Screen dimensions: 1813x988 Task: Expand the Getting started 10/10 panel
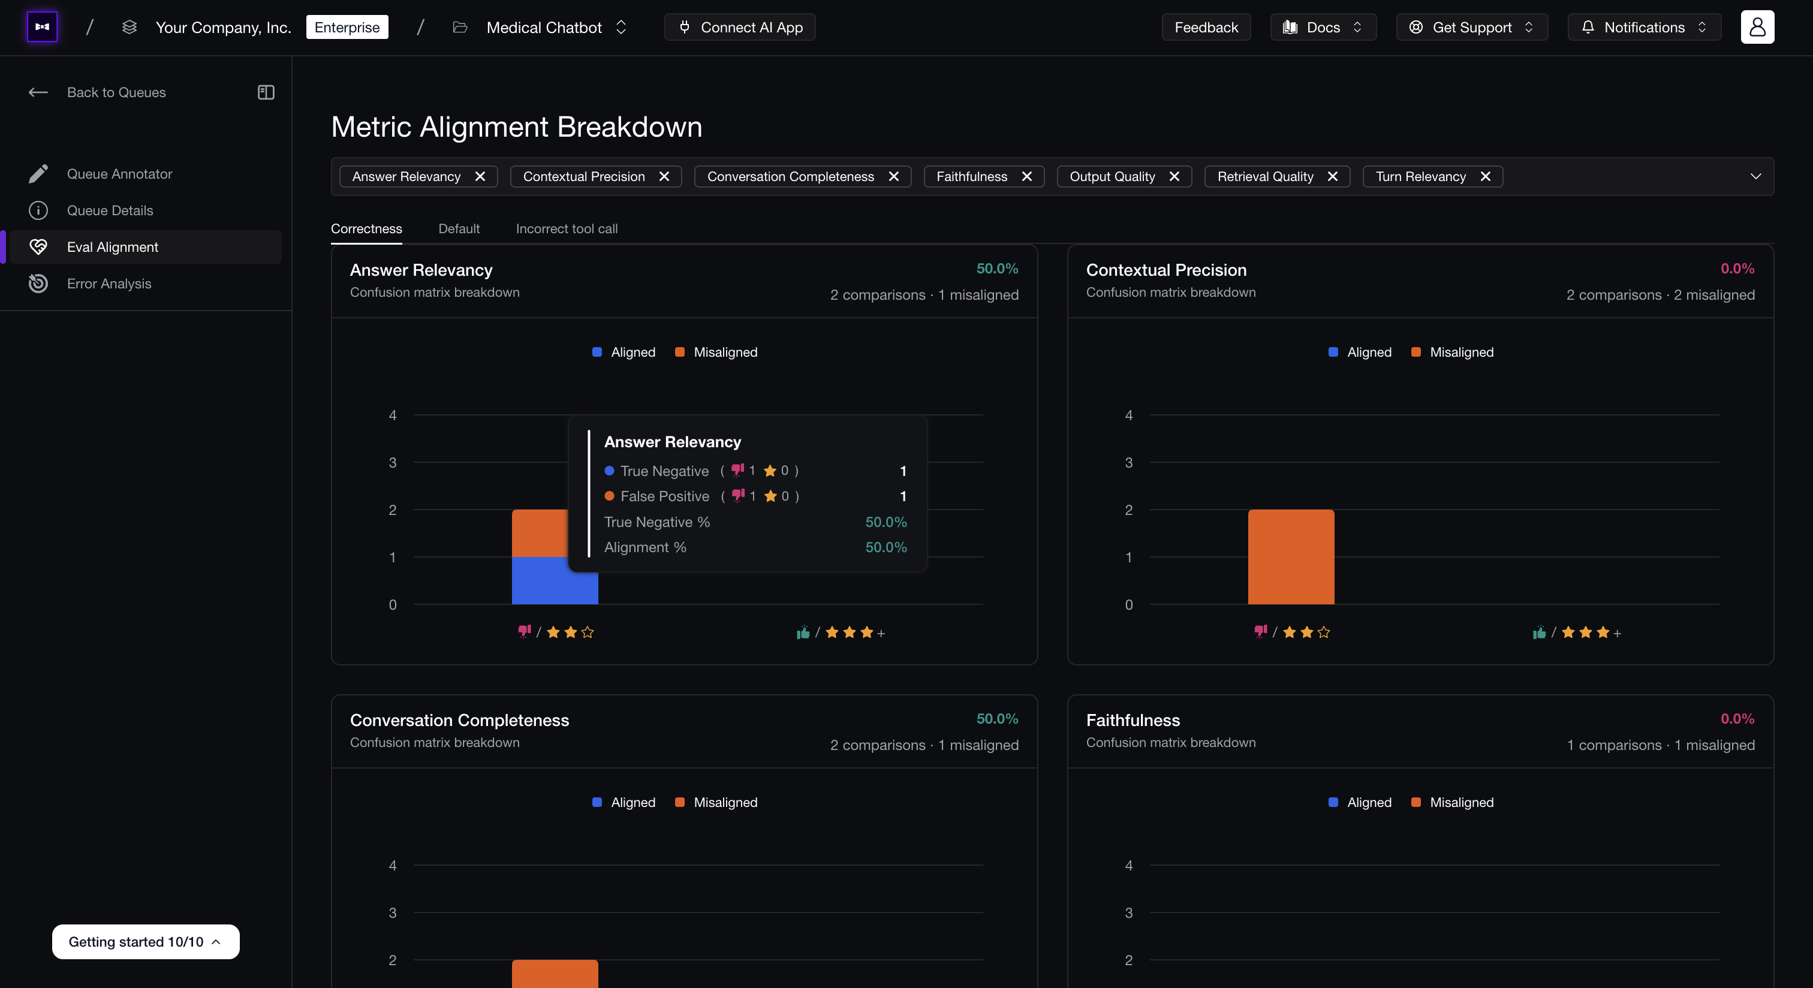point(146,942)
